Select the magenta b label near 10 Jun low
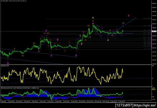Viewport: 157px width, 108px height. click(76, 55)
